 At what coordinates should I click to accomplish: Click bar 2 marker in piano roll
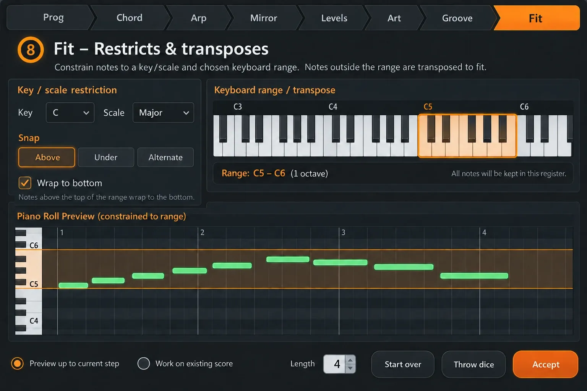202,232
